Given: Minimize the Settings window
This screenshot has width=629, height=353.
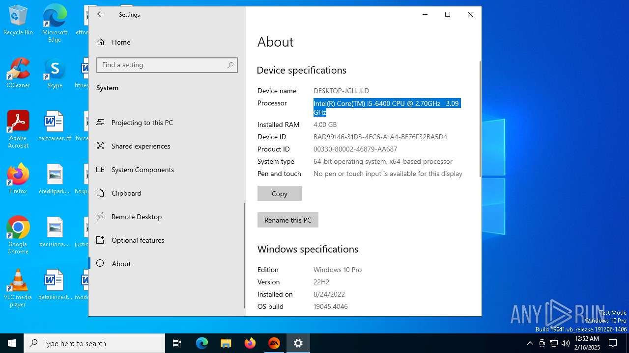Looking at the screenshot, I should click(x=425, y=14).
